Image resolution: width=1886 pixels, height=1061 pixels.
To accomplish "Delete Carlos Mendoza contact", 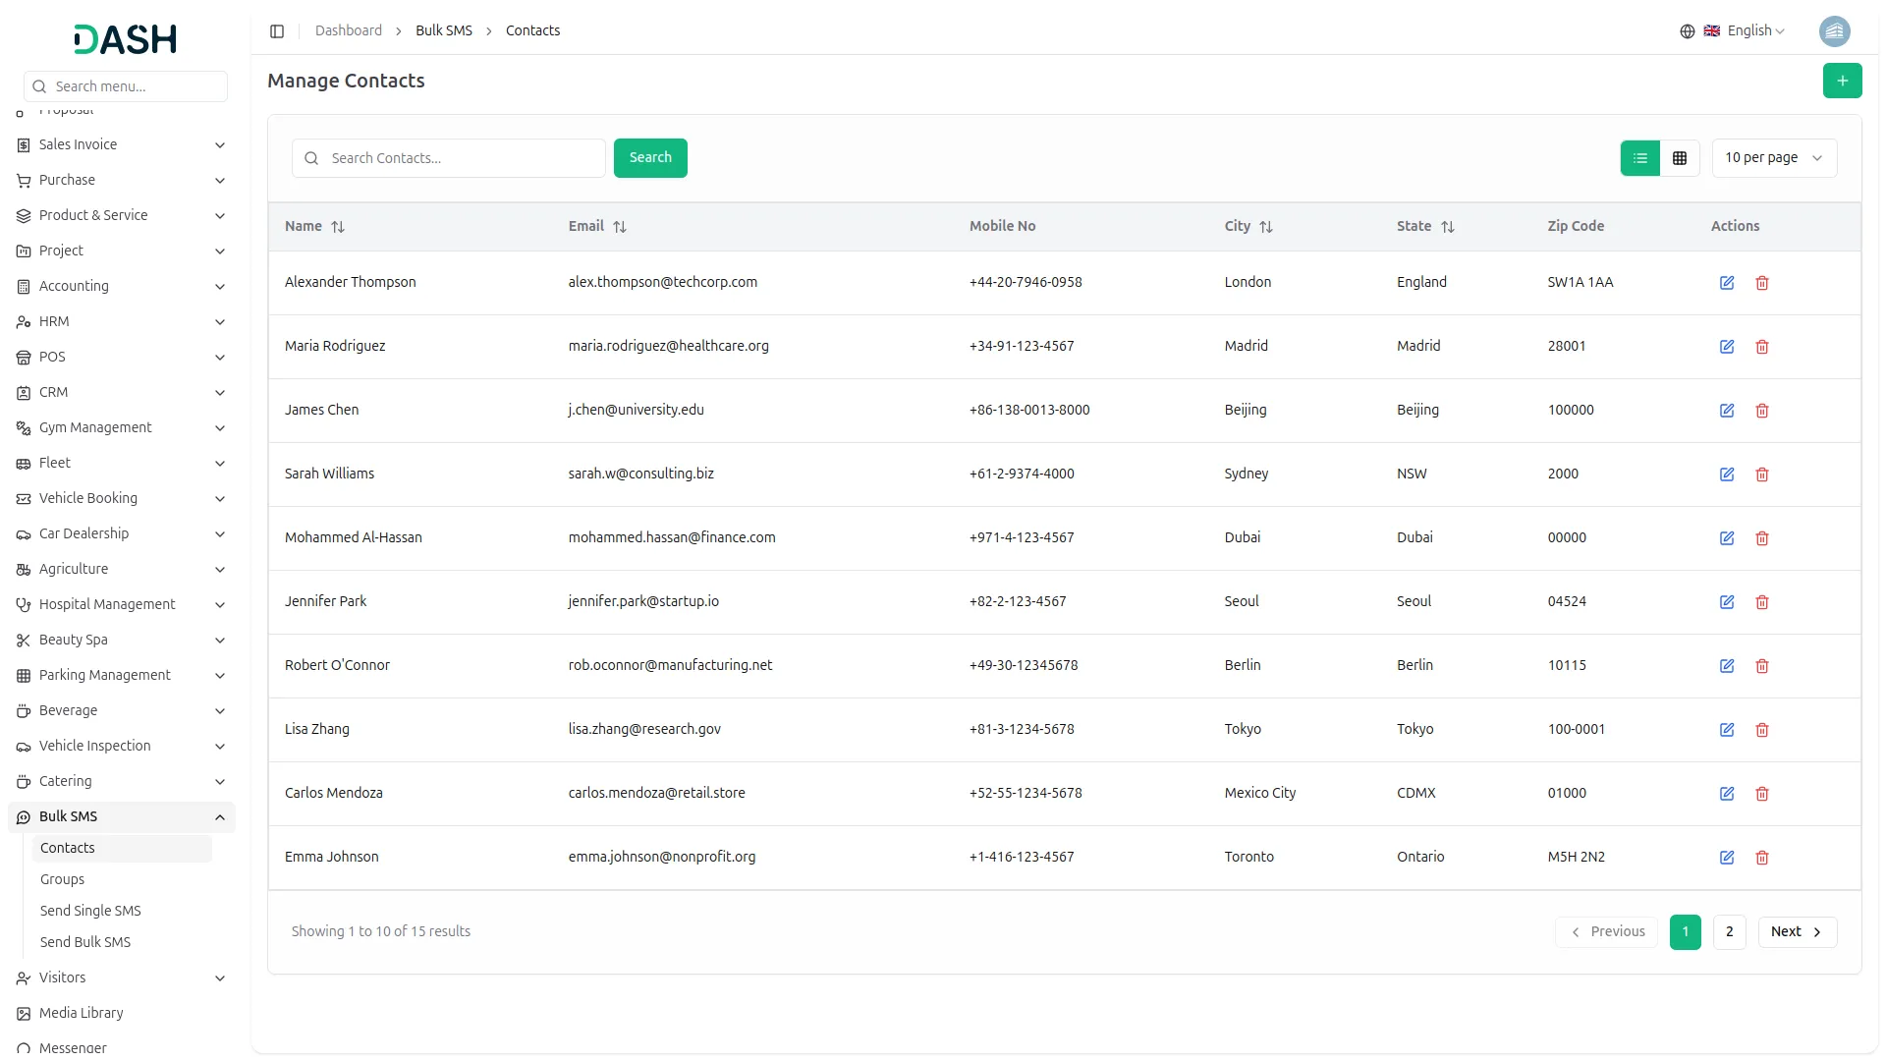I will [1762, 794].
